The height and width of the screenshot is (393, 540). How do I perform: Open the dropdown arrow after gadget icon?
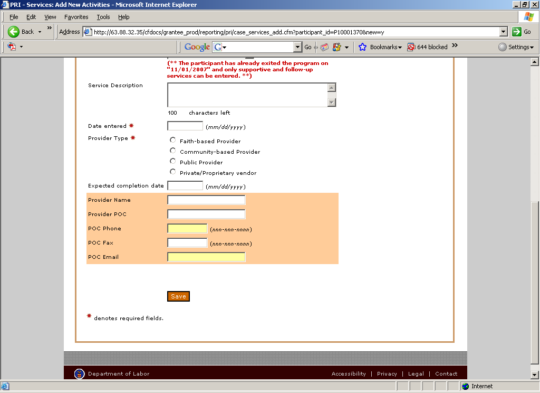coord(346,47)
